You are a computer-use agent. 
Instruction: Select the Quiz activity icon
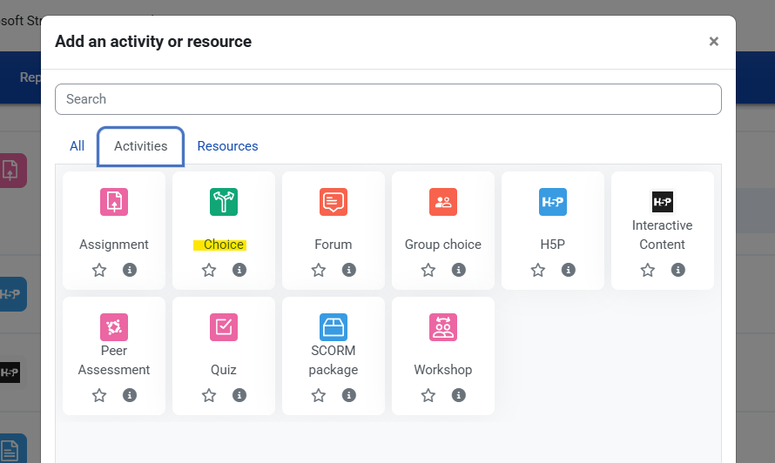point(224,327)
